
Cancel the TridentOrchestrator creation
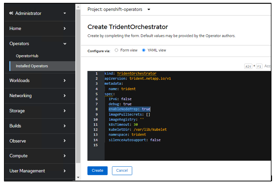[122, 171]
